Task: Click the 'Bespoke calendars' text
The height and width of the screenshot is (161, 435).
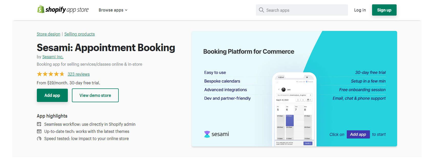Action: pos(222,81)
